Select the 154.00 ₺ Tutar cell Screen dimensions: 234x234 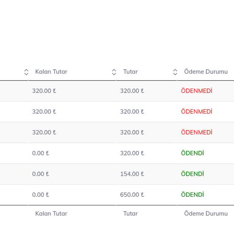[132, 174]
